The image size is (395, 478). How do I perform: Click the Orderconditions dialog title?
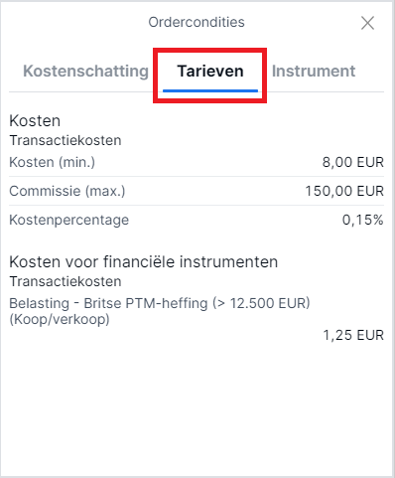pyautogui.click(x=197, y=22)
